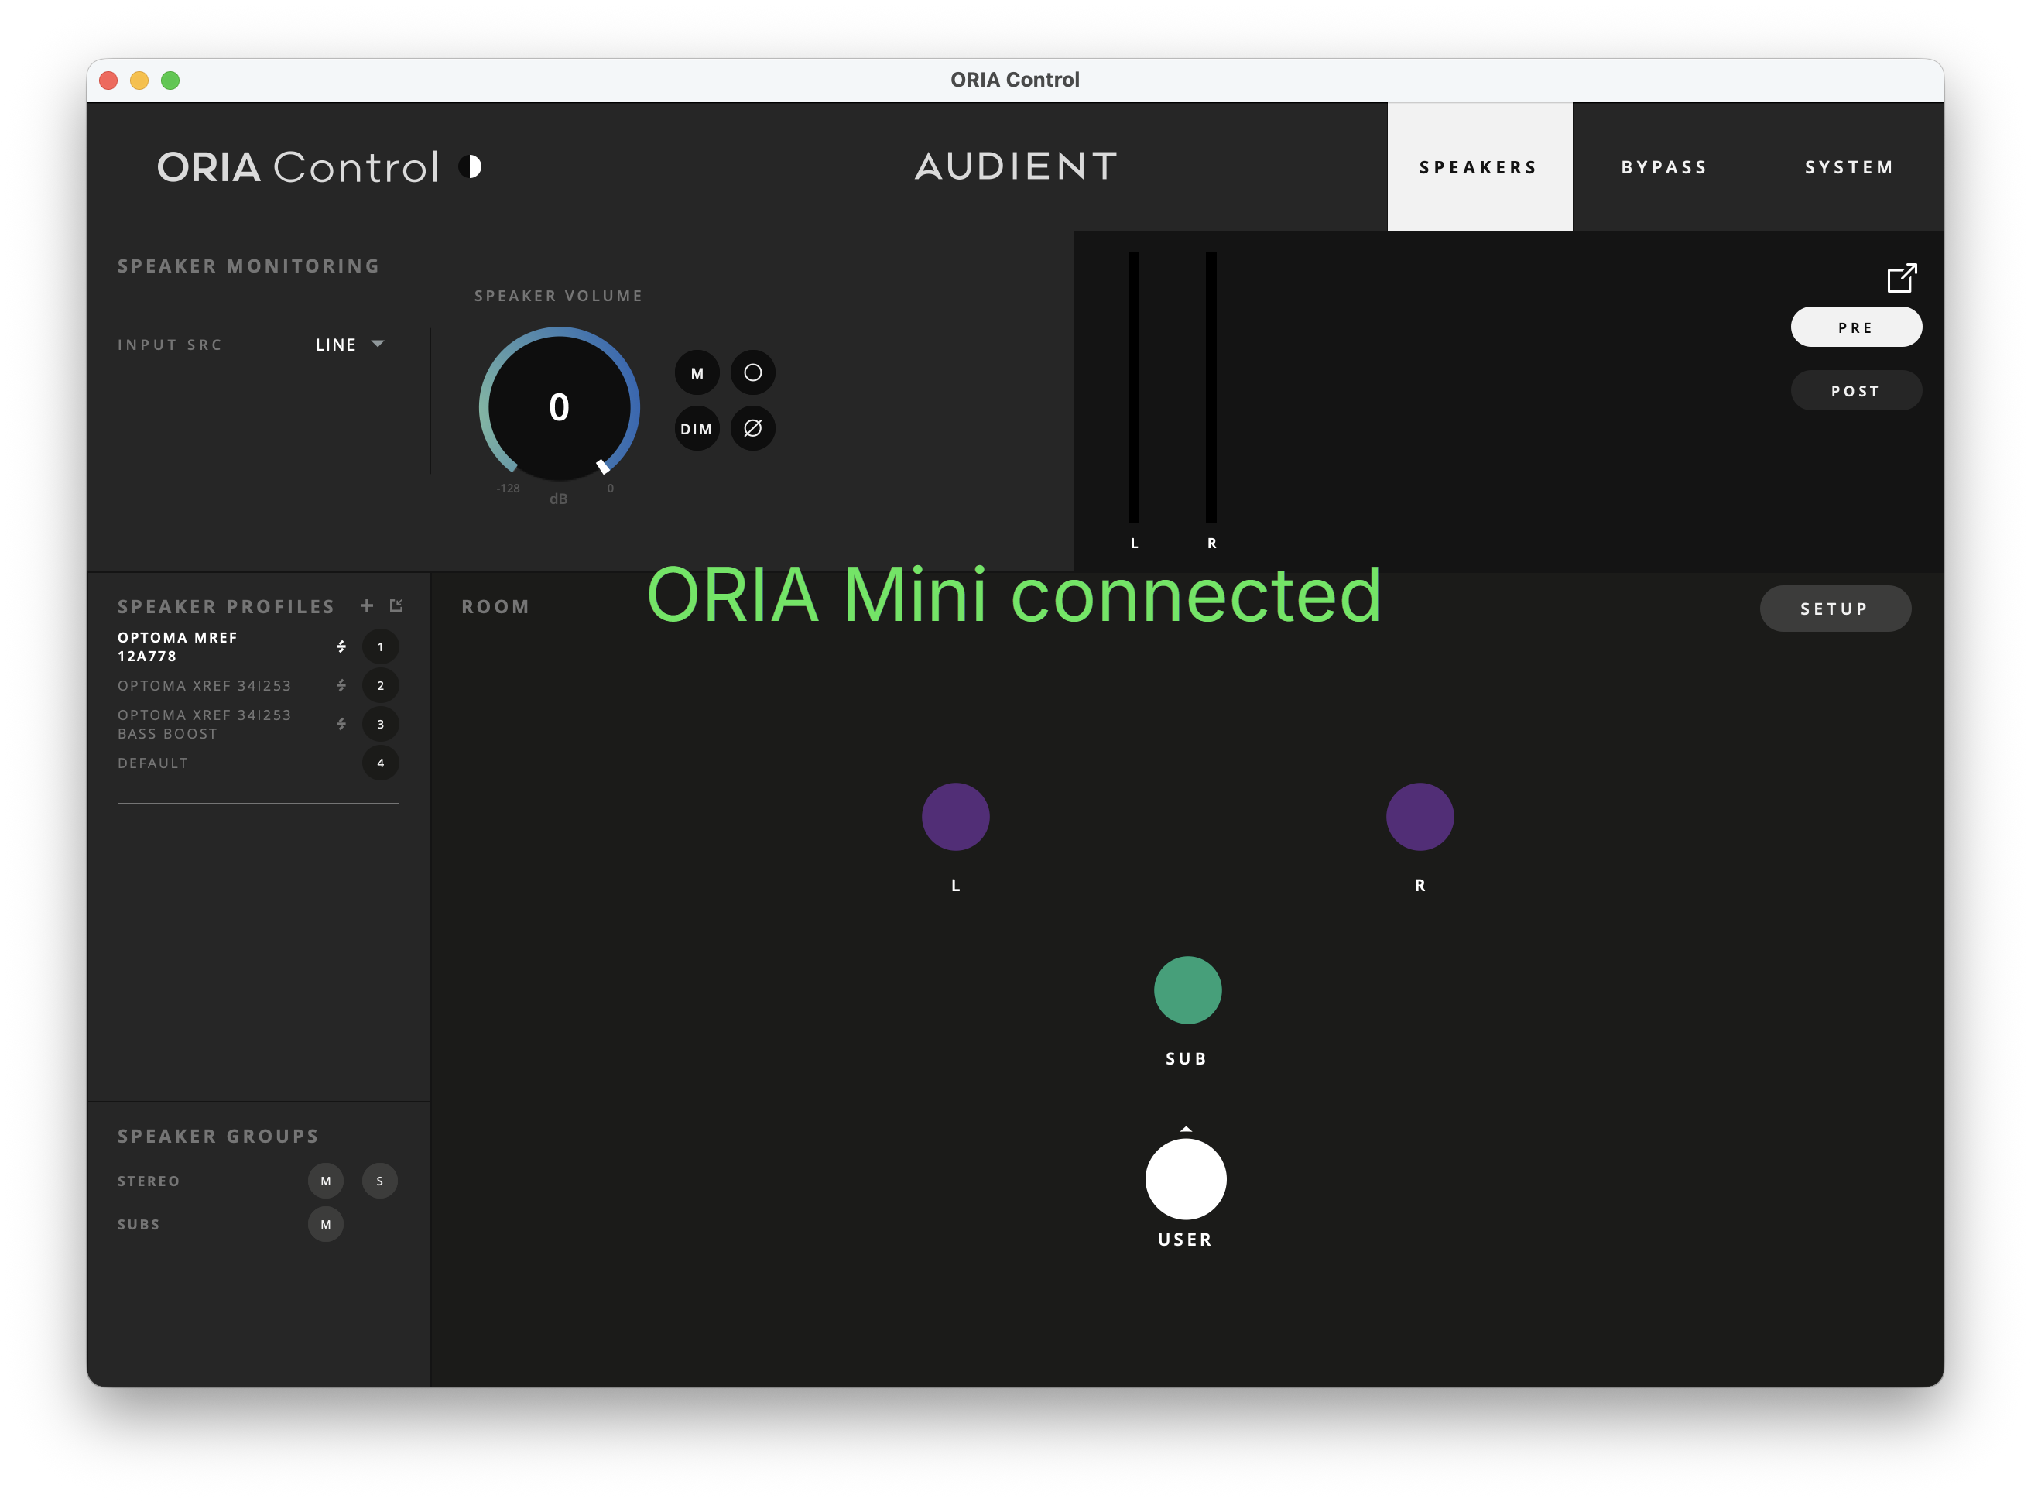Viewport: 2031px width, 1502px height.
Task: Toggle the light/dark theme icon beside ORIA Control
Action: pyautogui.click(x=470, y=167)
